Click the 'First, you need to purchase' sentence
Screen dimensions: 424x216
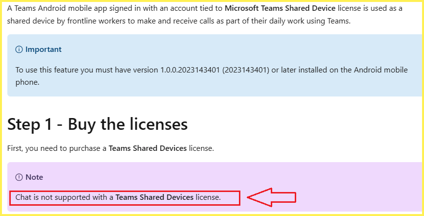111,148
